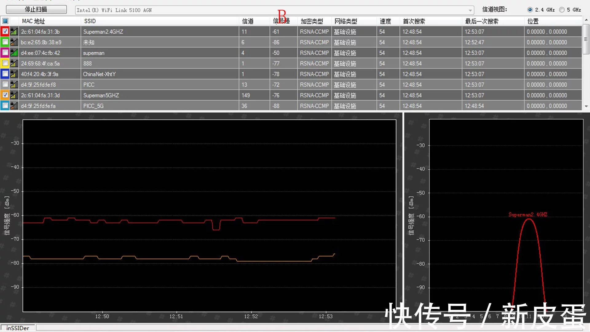Click signal bars icon for superman row
Screen dimensions: 590x332
click(14, 53)
